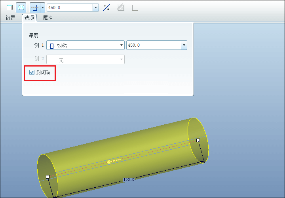Click the toolbar depth value field 450.0
This screenshot has height=198, width=285.
[x=70, y=8]
